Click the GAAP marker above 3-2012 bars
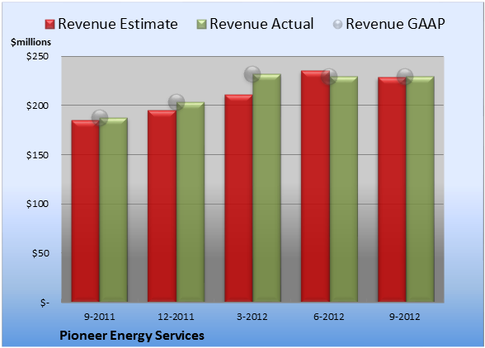485x348 pixels. click(x=252, y=74)
